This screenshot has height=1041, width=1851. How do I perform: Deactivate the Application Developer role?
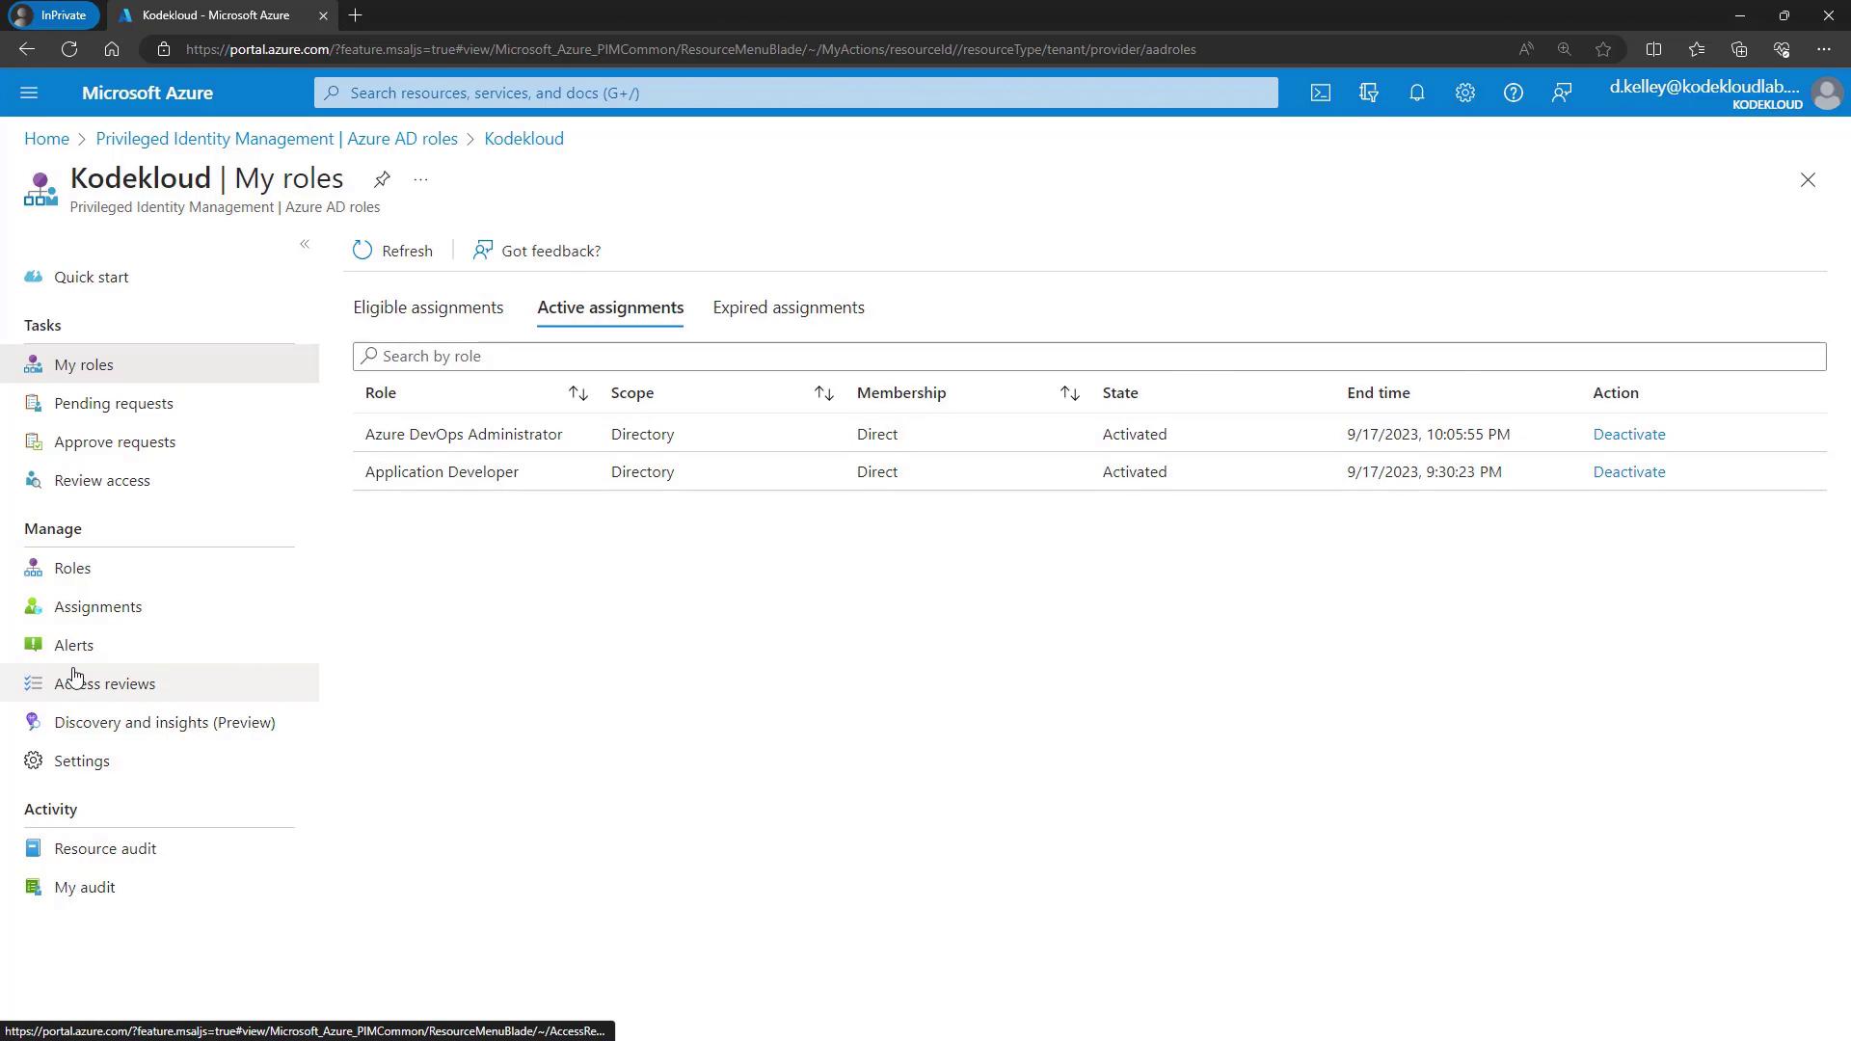(x=1628, y=471)
